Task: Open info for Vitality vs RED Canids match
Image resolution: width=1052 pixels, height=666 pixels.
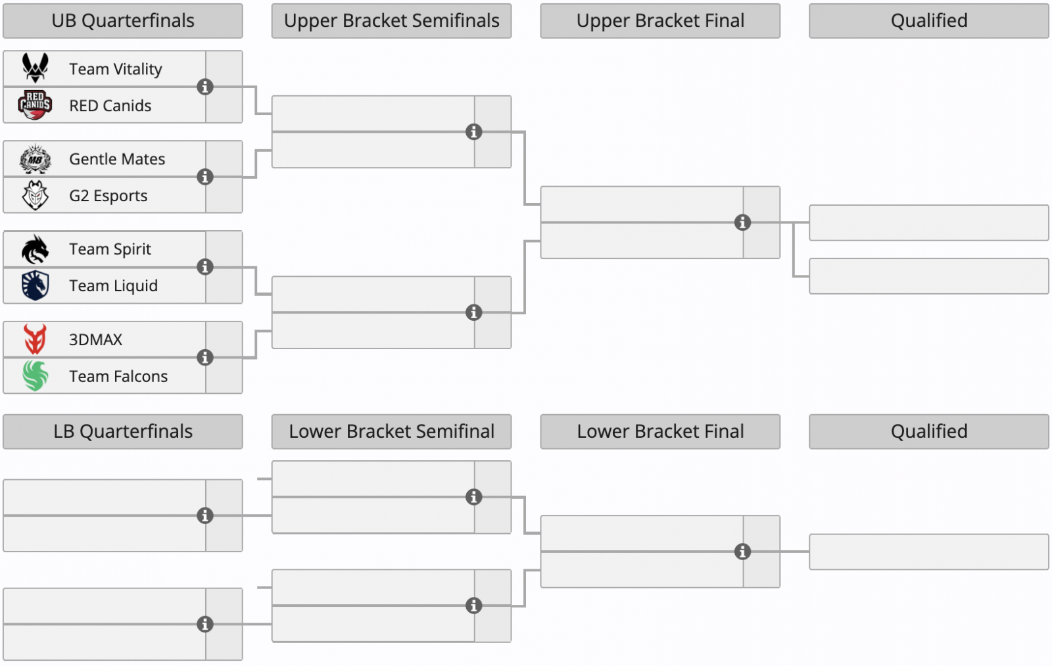Action: click(x=205, y=87)
